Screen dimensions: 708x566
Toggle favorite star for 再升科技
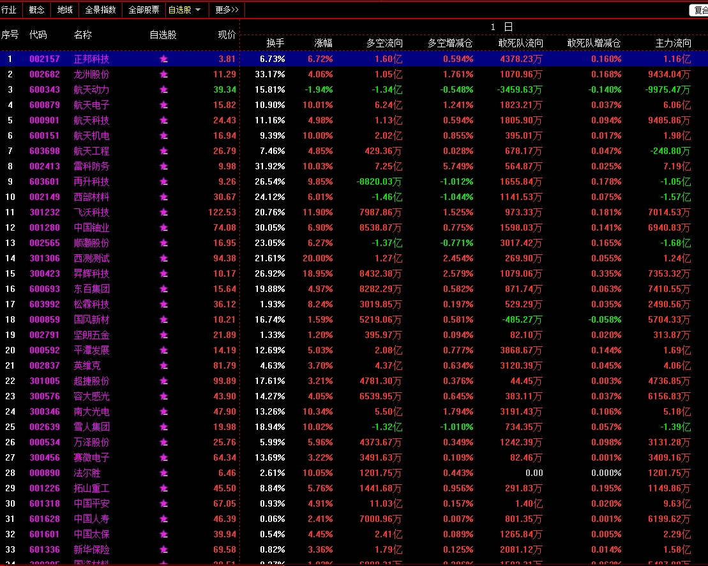point(163,182)
